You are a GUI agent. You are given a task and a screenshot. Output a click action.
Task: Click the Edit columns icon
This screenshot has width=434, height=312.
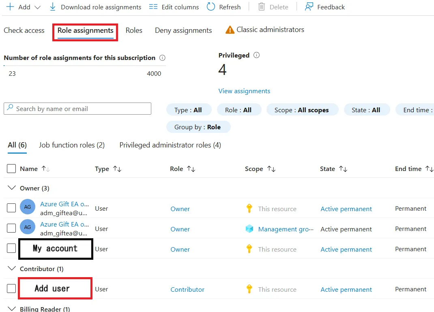pyautogui.click(x=153, y=7)
